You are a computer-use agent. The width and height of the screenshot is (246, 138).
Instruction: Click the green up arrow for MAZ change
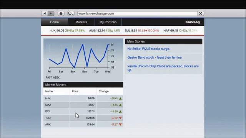[x=120, y=105]
